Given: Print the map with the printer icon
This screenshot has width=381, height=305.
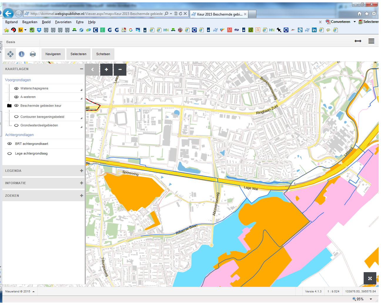Looking at the screenshot, I should 33,54.
